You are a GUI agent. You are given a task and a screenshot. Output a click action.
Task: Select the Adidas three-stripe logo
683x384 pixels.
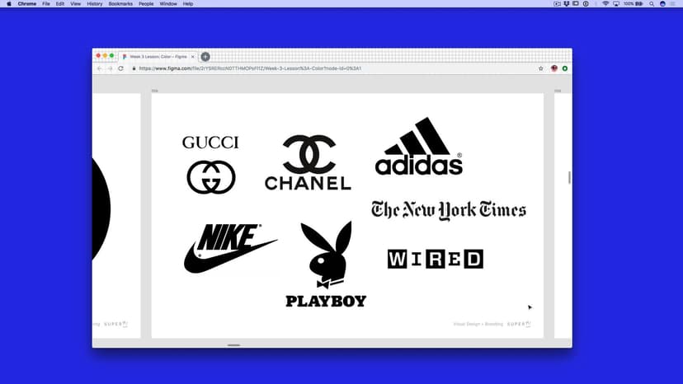click(418, 147)
